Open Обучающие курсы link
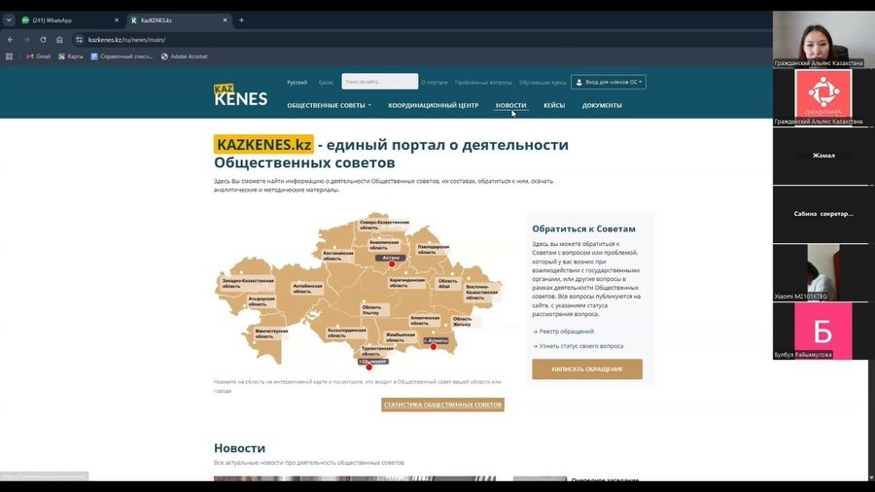Screen dimensions: 875x492 point(542,82)
